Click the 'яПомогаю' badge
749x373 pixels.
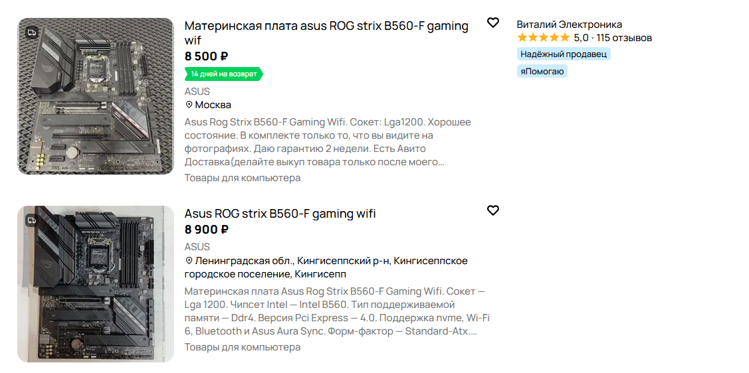(x=542, y=72)
